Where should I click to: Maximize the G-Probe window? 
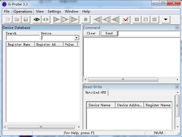tap(163, 3)
